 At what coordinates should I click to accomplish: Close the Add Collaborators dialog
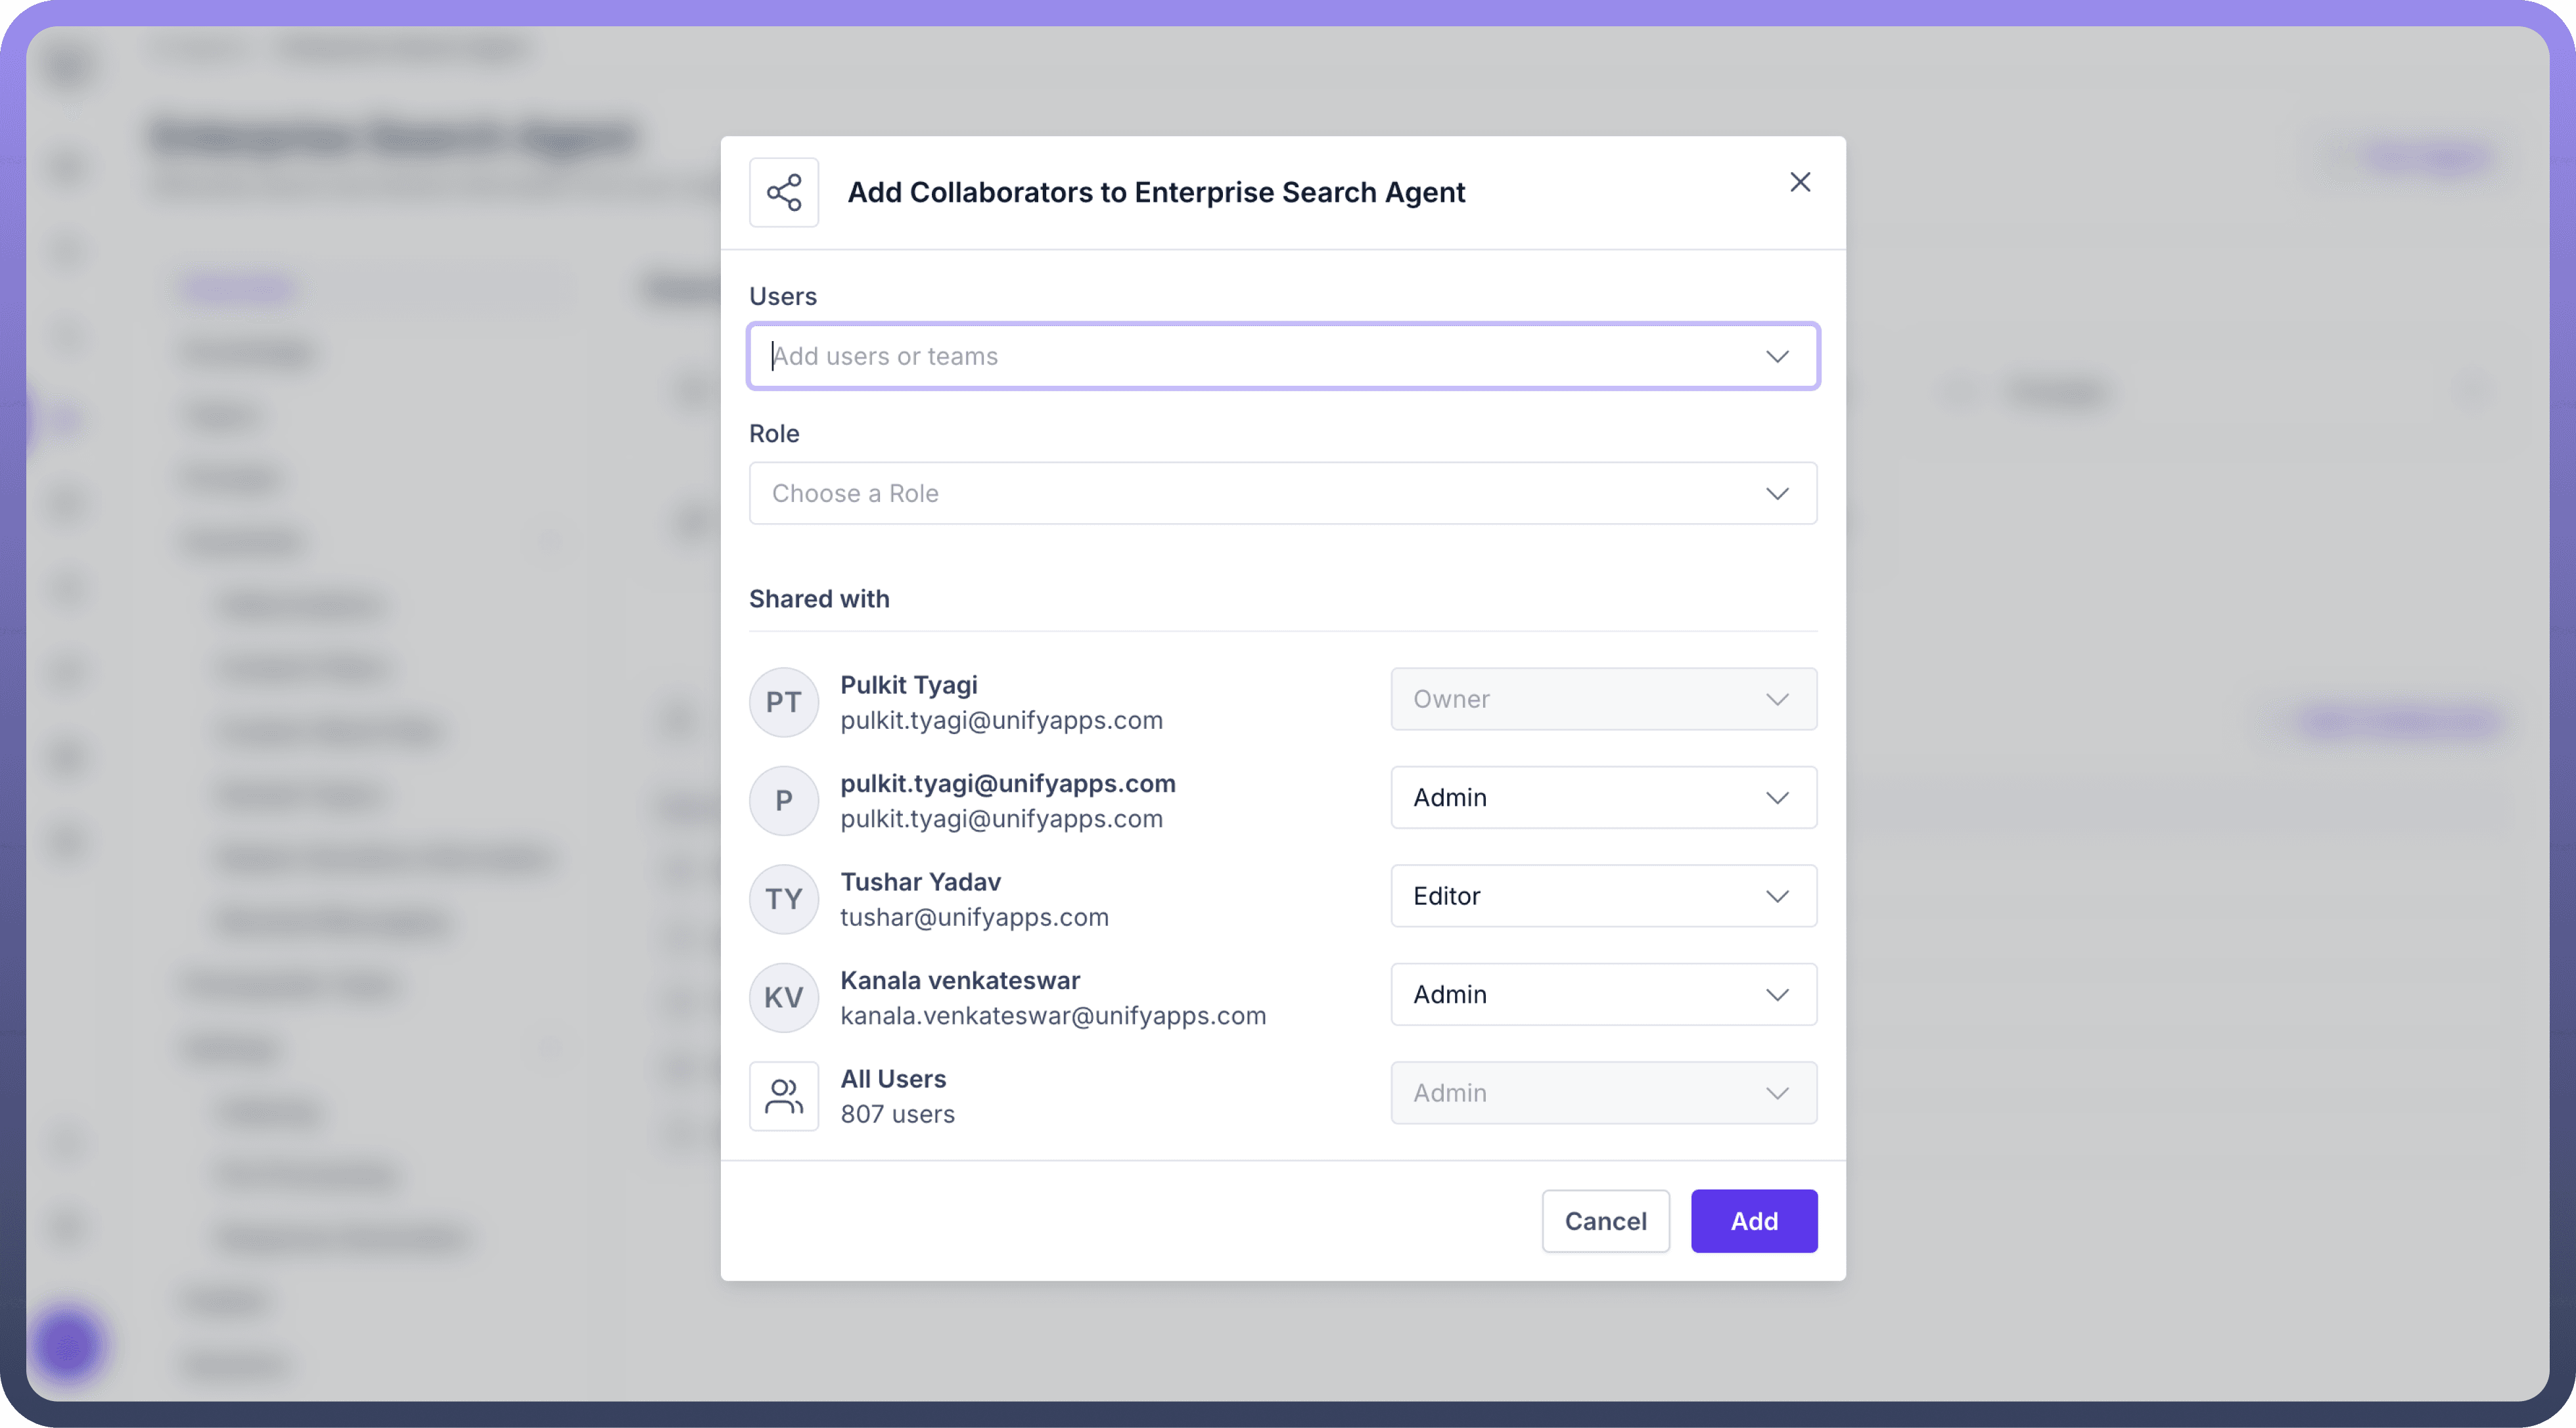[x=1799, y=182]
